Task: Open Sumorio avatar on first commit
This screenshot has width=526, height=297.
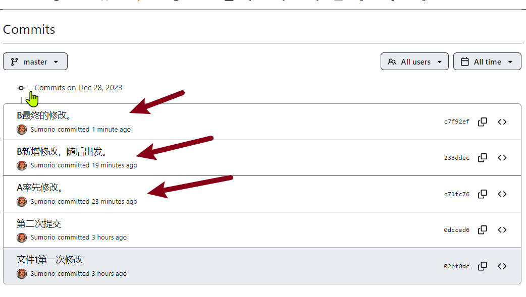Action: coord(22,130)
